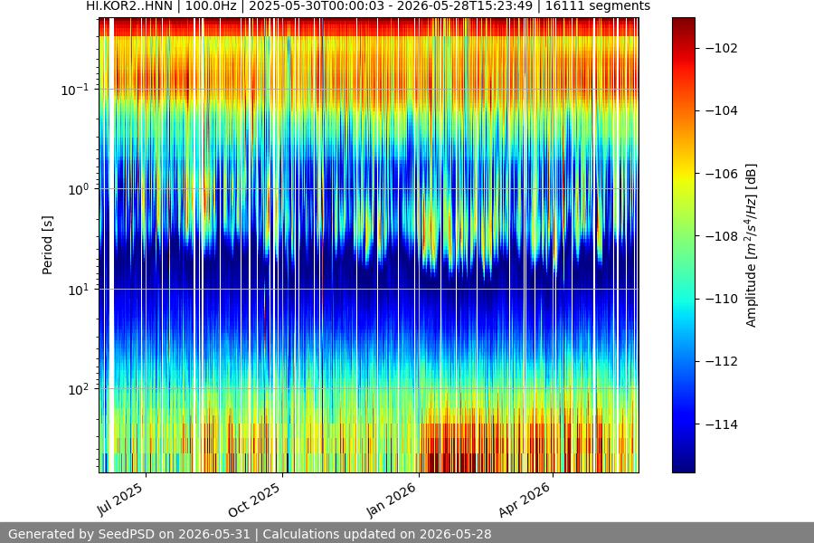The width and height of the screenshot is (814, 543).
Task: Click the 'Oct 2025' x-axis label
Action: (x=254, y=500)
